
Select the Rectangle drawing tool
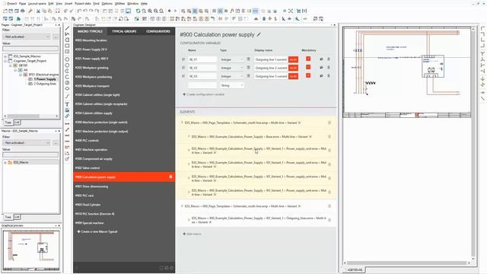tap(67, 46)
